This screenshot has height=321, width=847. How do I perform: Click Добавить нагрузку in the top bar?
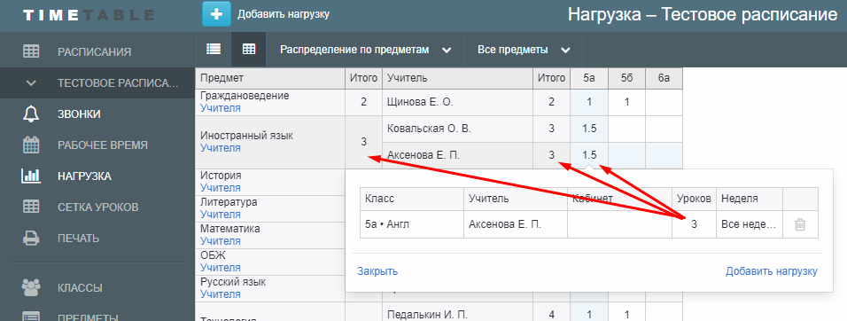(x=283, y=14)
